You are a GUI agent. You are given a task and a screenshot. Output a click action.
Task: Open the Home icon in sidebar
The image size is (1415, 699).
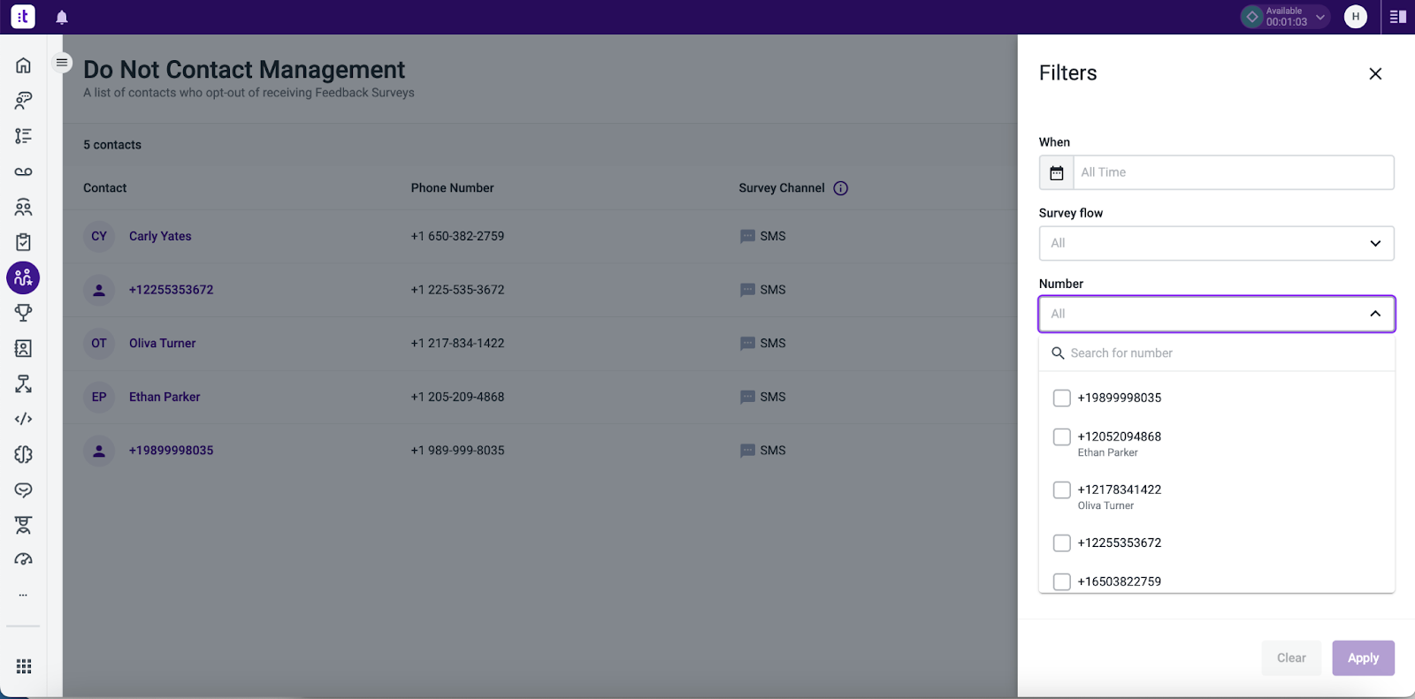[x=23, y=65]
